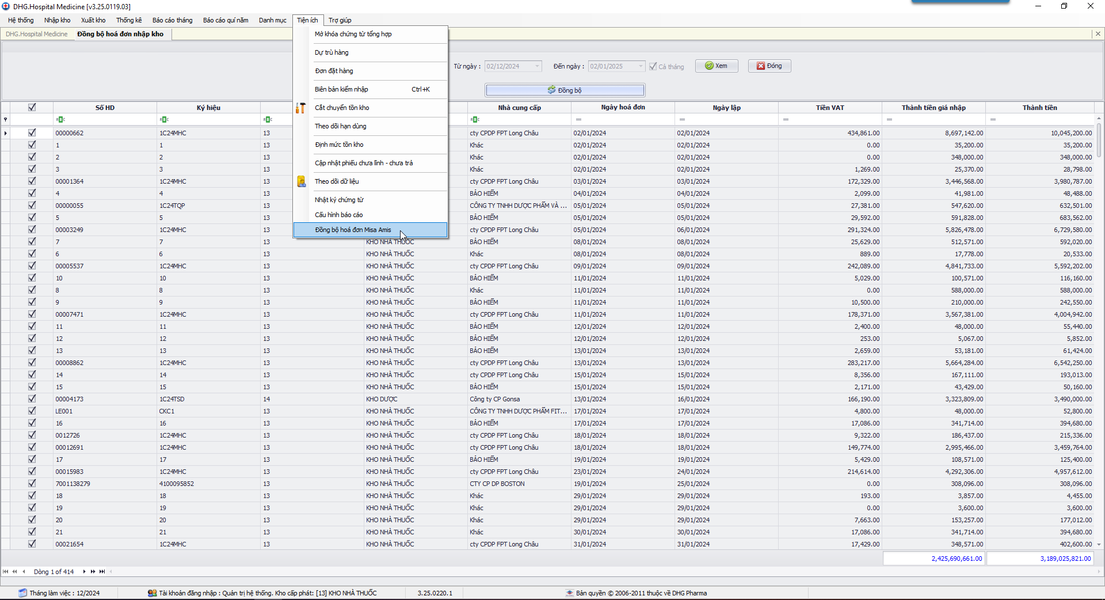This screenshot has height=600, width=1105.
Task: Close the current document tab with X
Action: pyautogui.click(x=1098, y=34)
